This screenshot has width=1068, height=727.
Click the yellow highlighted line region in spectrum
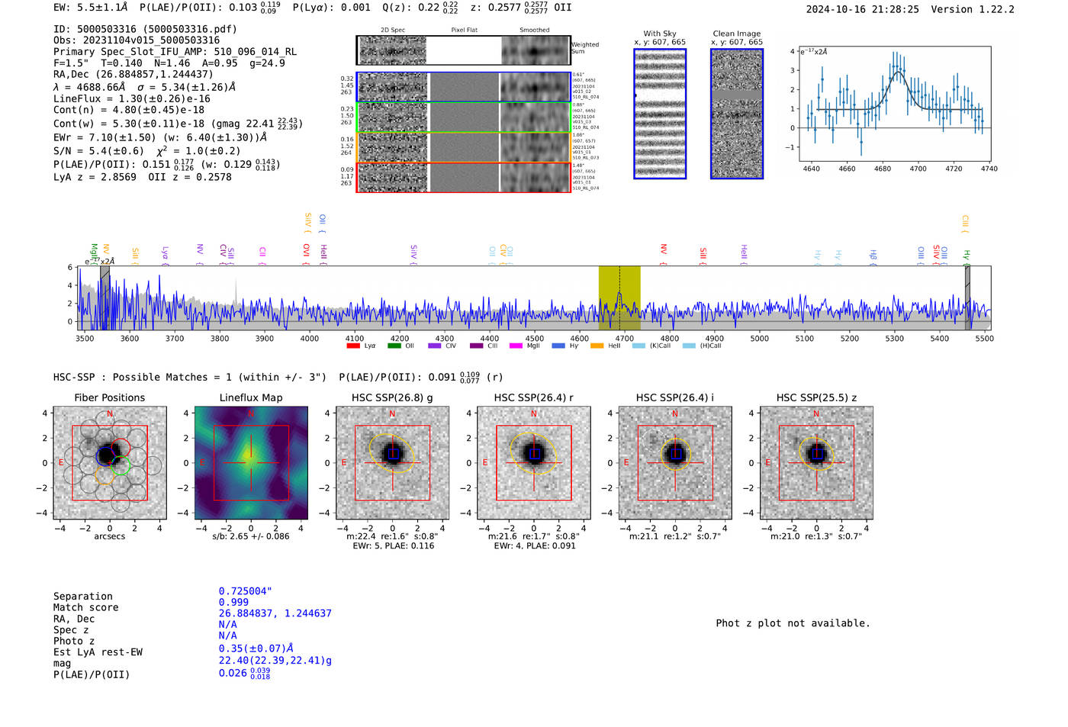click(619, 298)
